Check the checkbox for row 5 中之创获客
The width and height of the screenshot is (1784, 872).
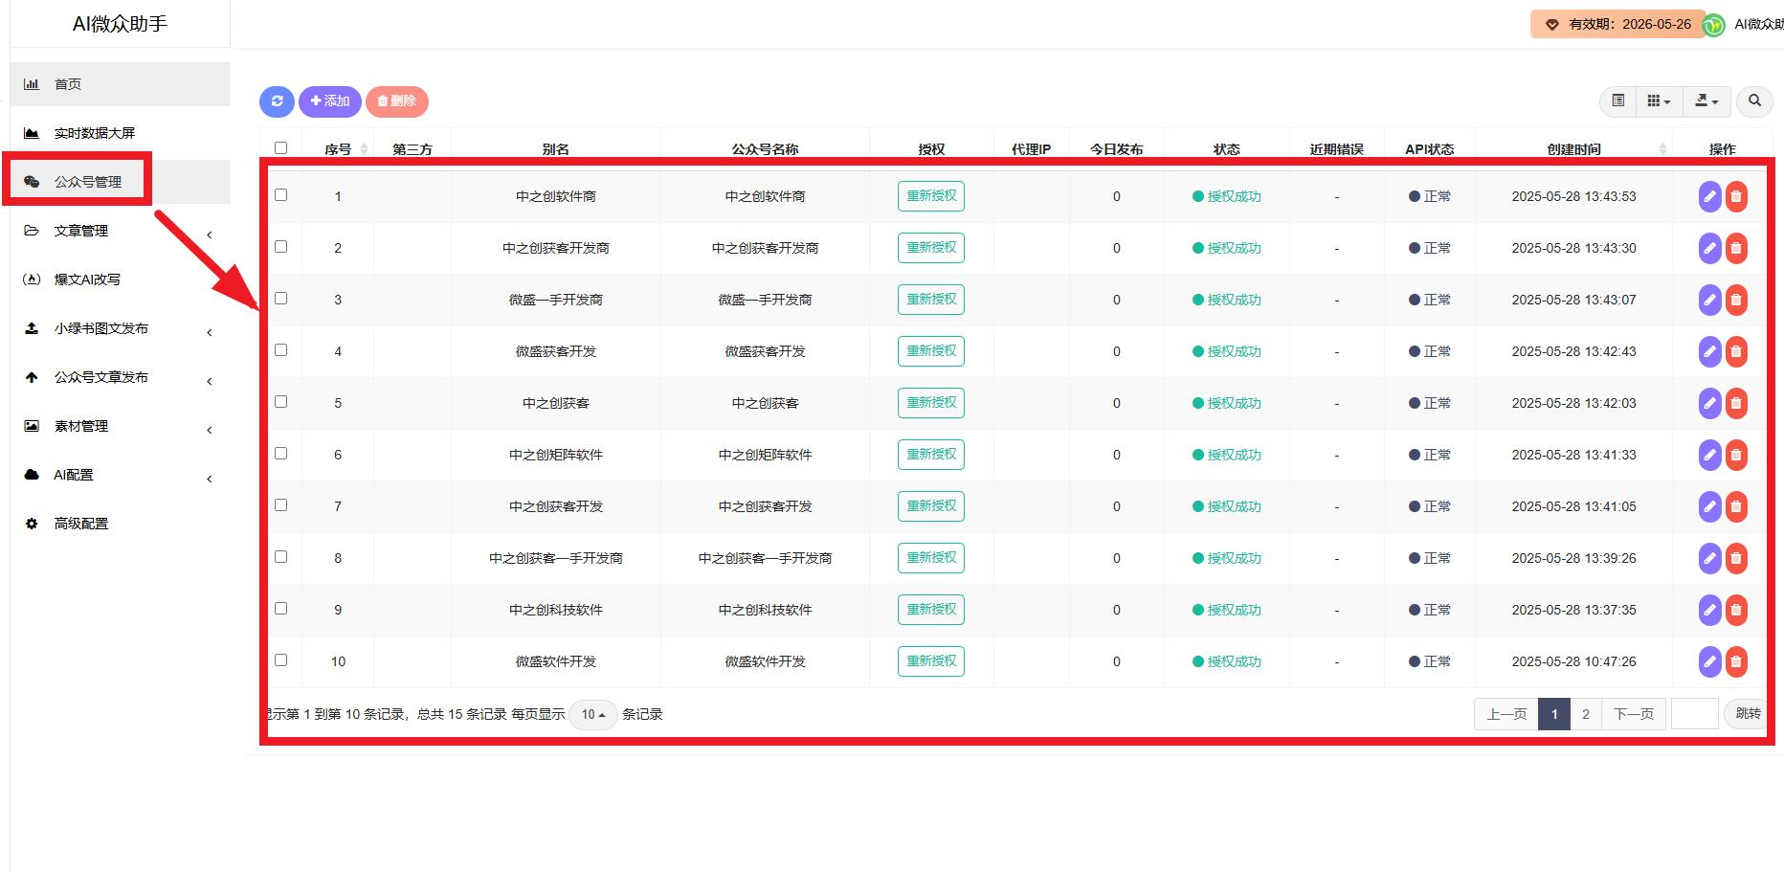[x=280, y=401]
